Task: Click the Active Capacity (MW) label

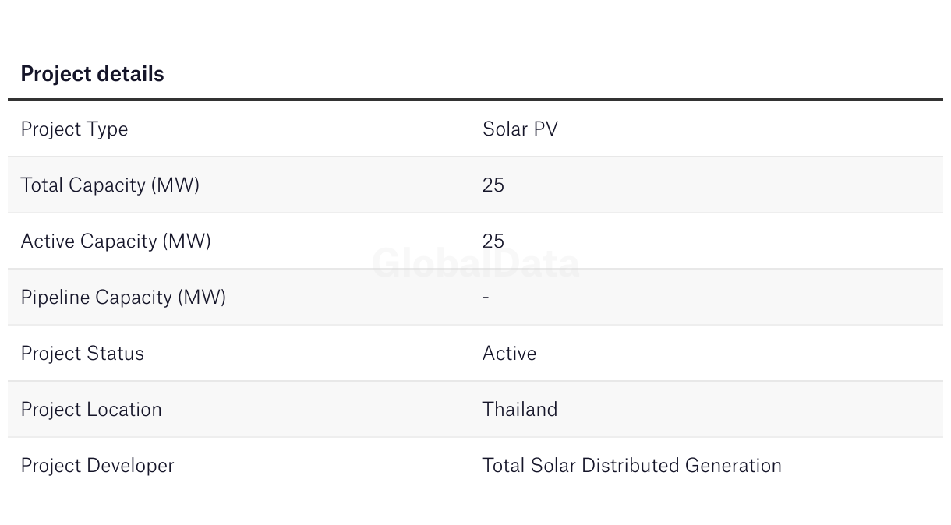Action: [115, 241]
